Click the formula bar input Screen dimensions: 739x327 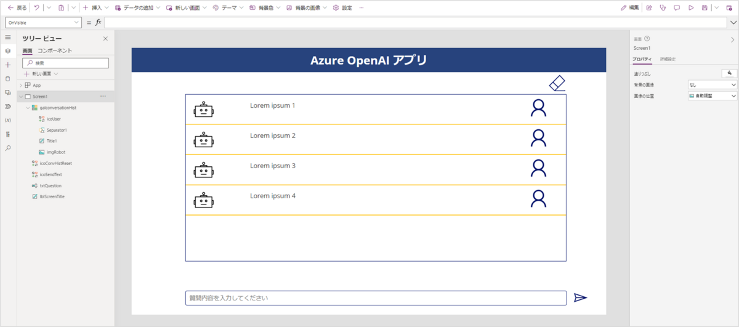coord(416,22)
